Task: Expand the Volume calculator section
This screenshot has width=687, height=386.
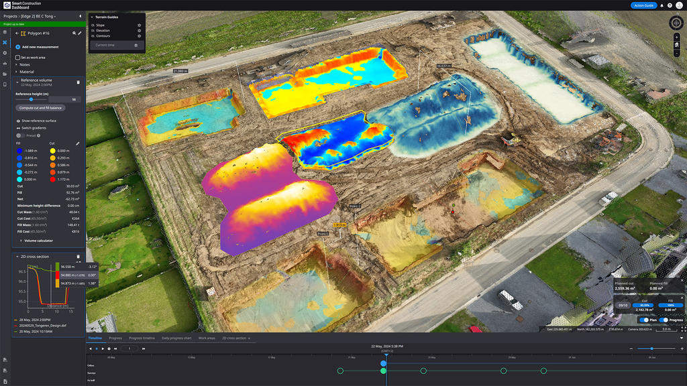Action: (40, 242)
